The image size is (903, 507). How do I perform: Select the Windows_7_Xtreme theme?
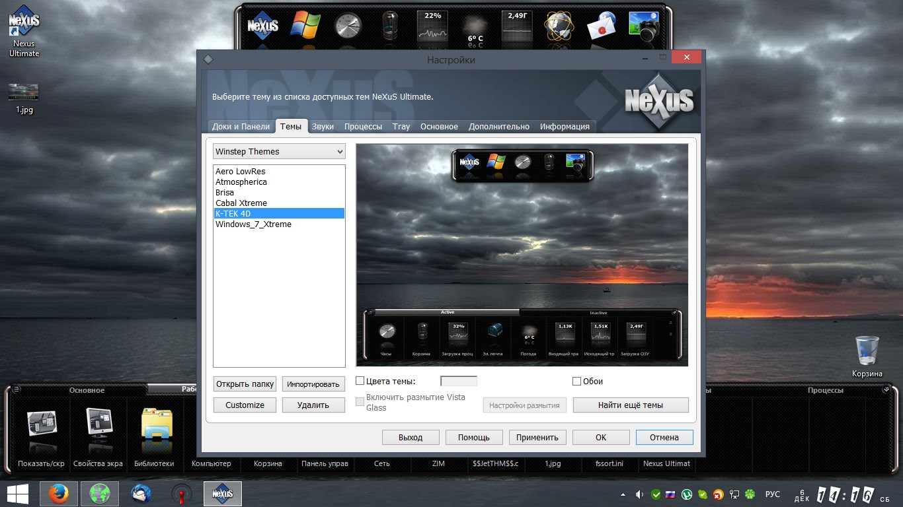[x=279, y=224]
